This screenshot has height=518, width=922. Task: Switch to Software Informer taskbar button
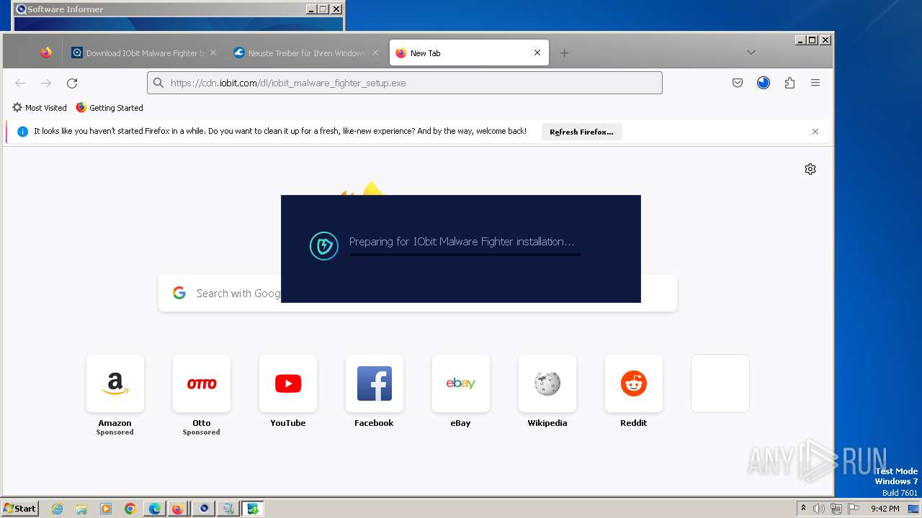204,509
